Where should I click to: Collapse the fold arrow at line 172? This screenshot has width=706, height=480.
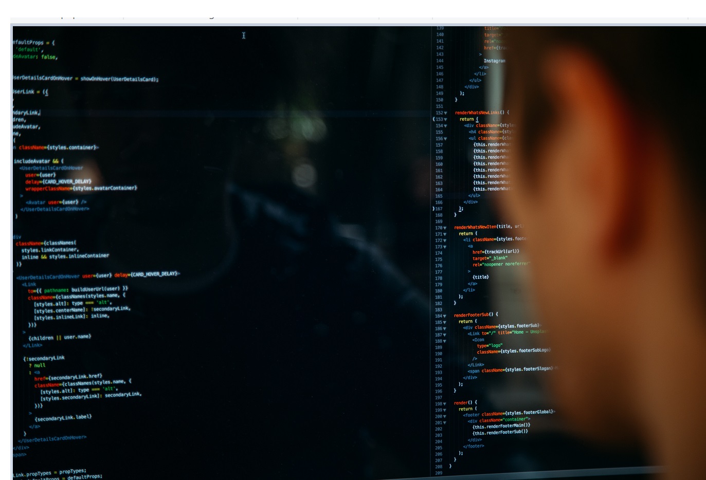click(445, 241)
